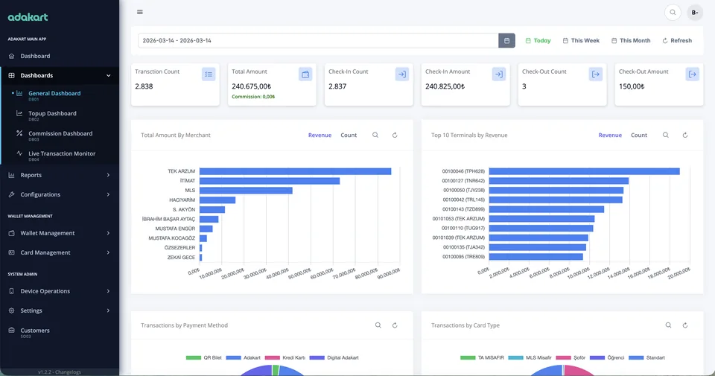Click the Commission: 0,00₺ text
Viewport: 715px width, 376px height.
point(253,97)
